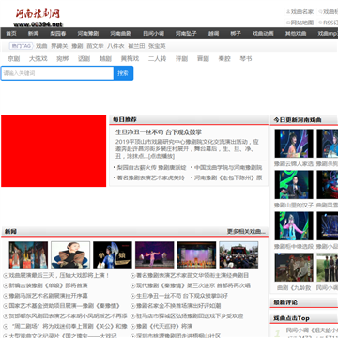Open the 秦腔 category link
The width and height of the screenshot is (338, 338).
pos(224,58)
